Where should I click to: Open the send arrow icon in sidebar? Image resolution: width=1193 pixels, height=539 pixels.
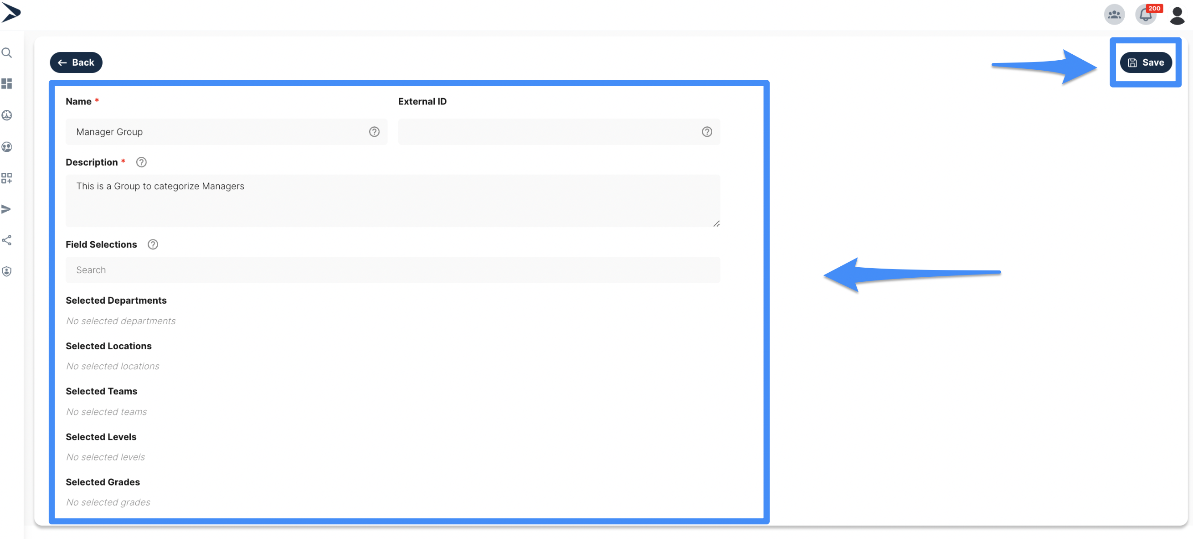(x=6, y=209)
